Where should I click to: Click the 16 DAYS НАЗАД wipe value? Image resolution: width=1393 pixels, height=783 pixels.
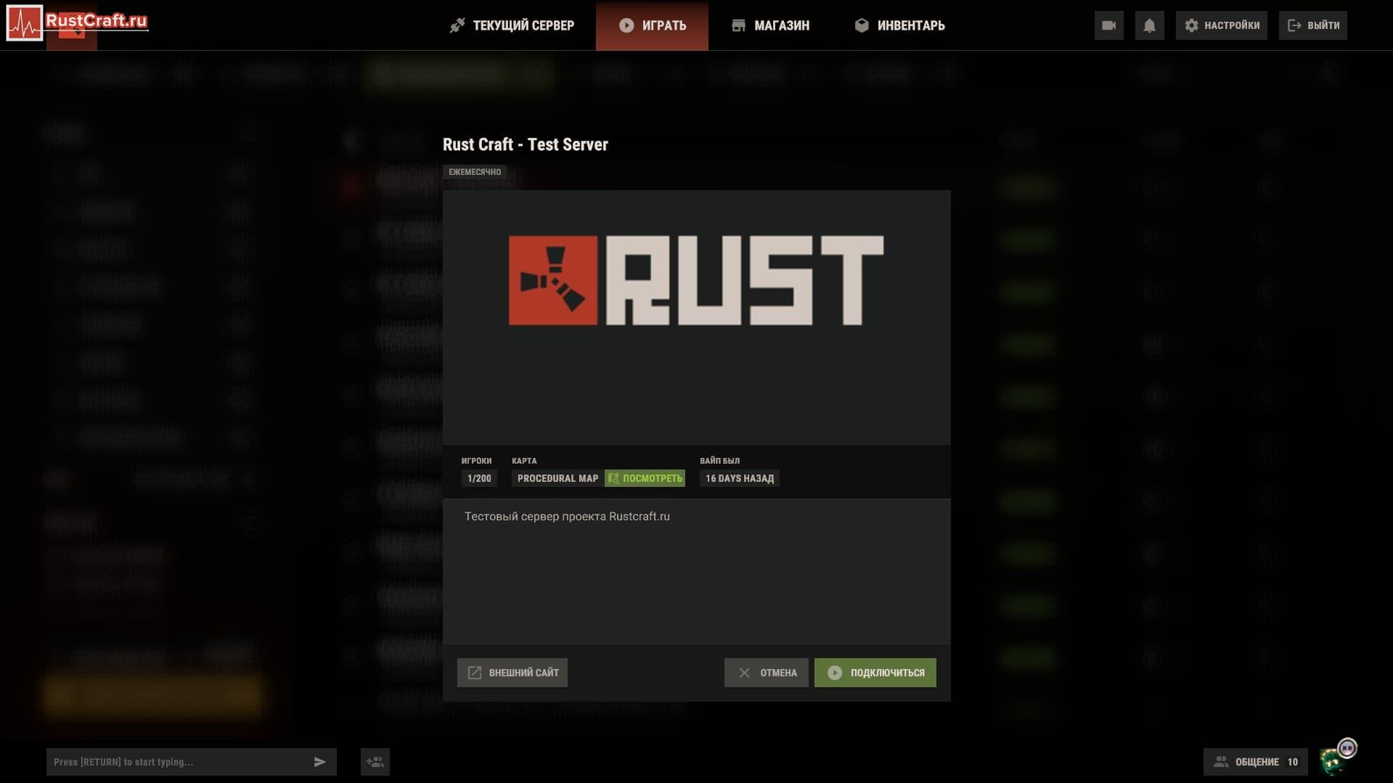click(x=740, y=478)
